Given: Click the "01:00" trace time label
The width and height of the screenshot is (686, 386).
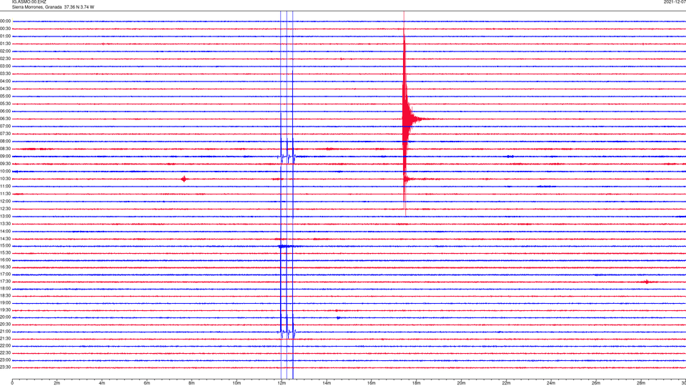Looking at the screenshot, I should (5, 36).
